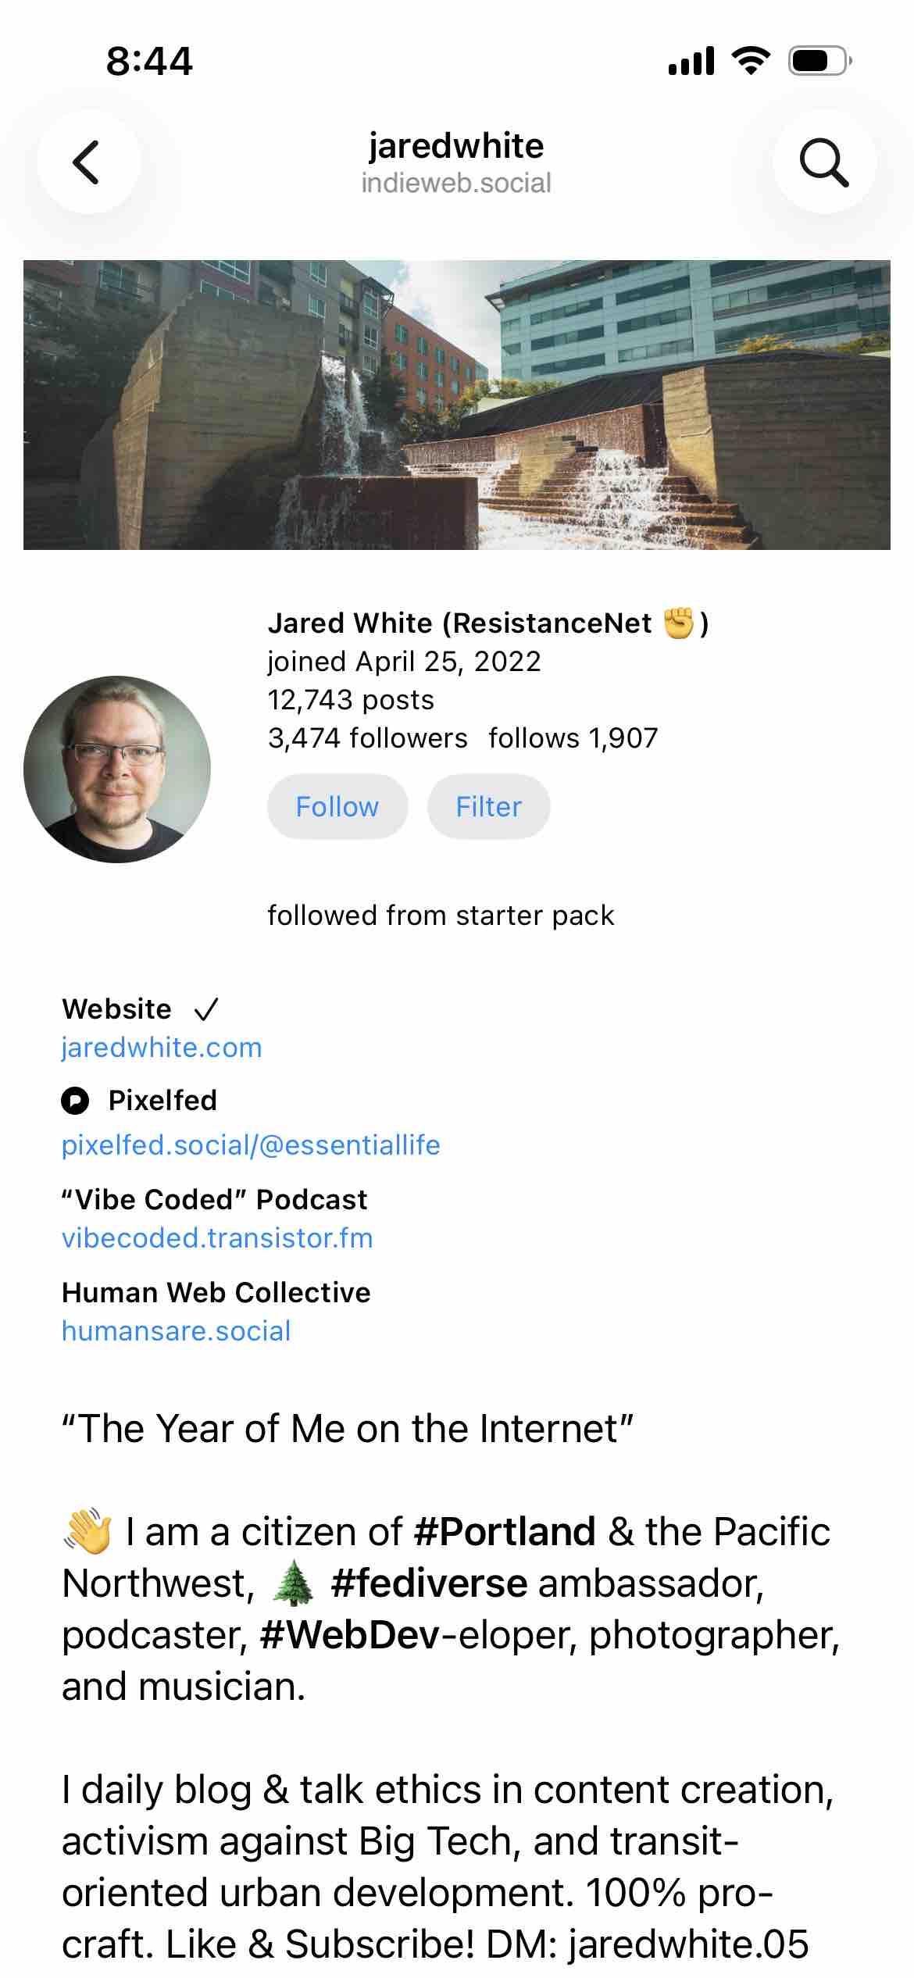Tap the raised fist emoji
914x1978 pixels.
click(x=678, y=623)
